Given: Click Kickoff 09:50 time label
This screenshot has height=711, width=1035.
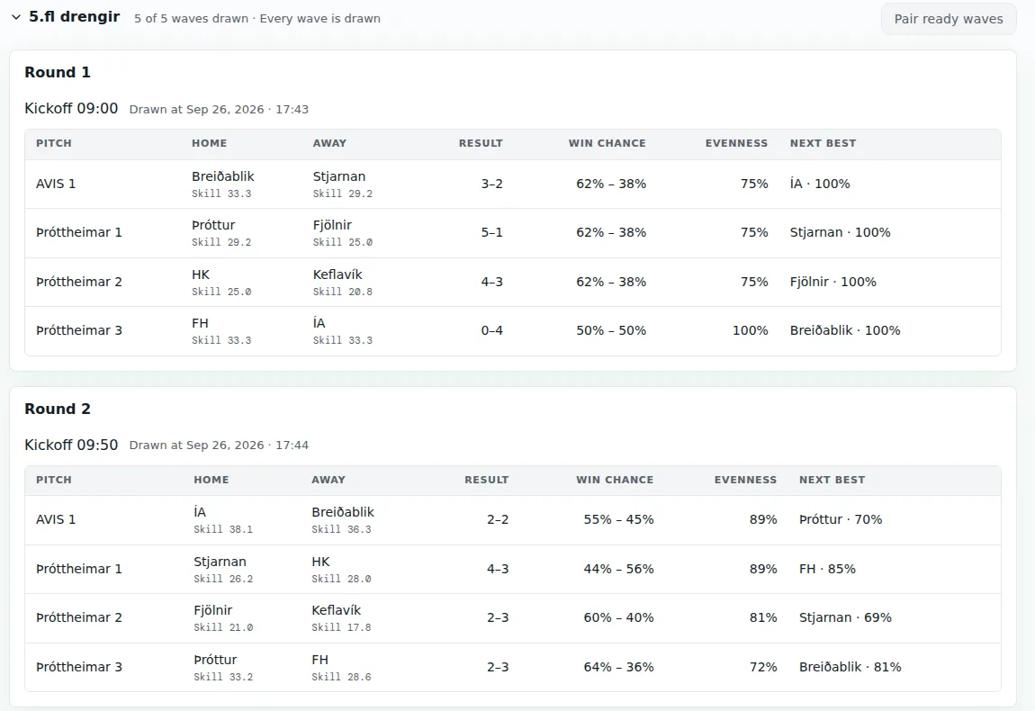Looking at the screenshot, I should 71,445.
